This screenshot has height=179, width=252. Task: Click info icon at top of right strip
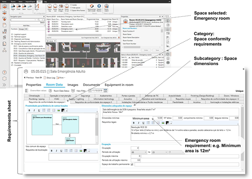168,21
